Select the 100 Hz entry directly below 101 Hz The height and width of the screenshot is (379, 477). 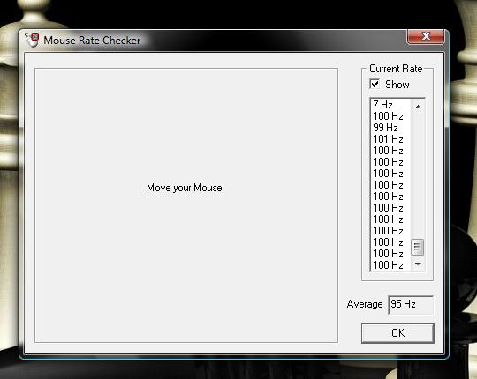(x=391, y=151)
